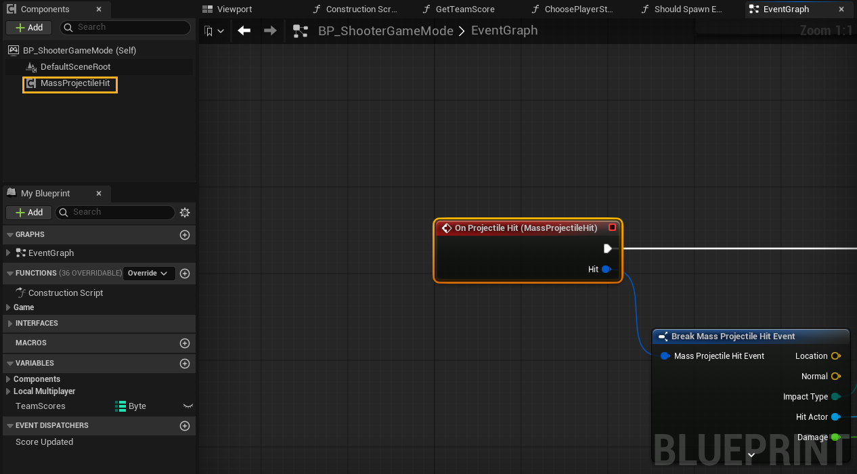This screenshot has width=857, height=474.
Task: Navigate back with the left arrow
Action: tap(244, 31)
